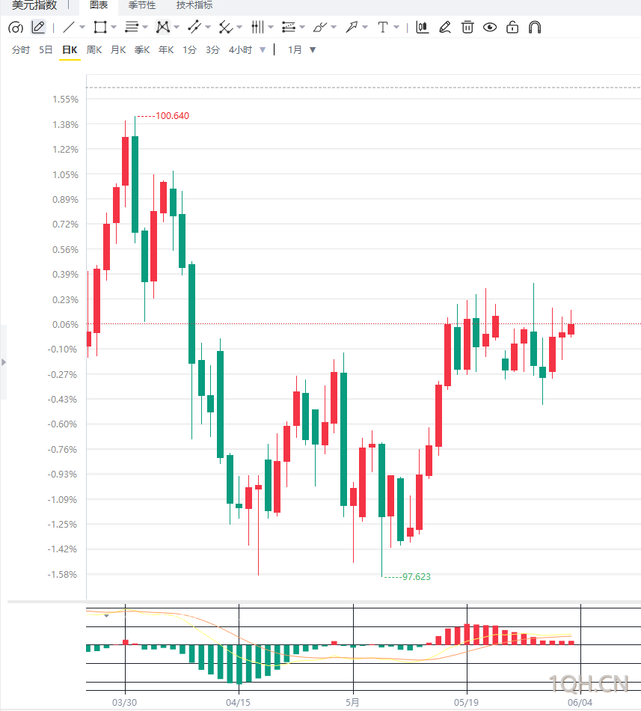This screenshot has width=641, height=711.
Task: Select the rectangle shape tool
Action: pos(100,27)
